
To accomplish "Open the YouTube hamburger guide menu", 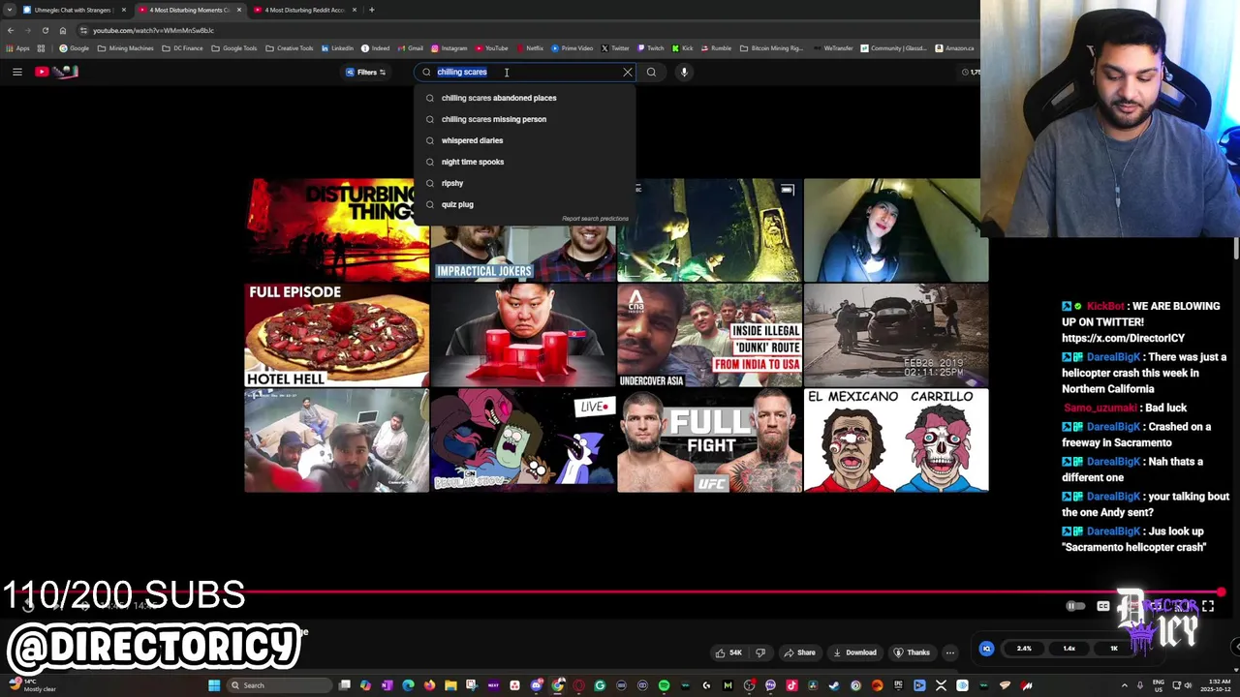I will (x=16, y=72).
